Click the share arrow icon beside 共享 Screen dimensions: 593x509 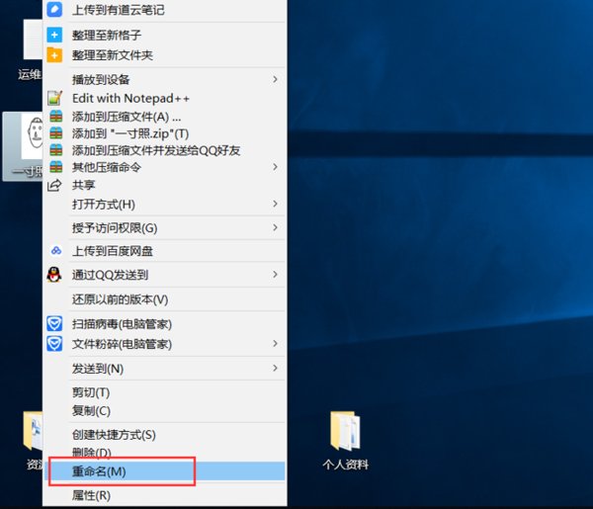click(x=54, y=185)
